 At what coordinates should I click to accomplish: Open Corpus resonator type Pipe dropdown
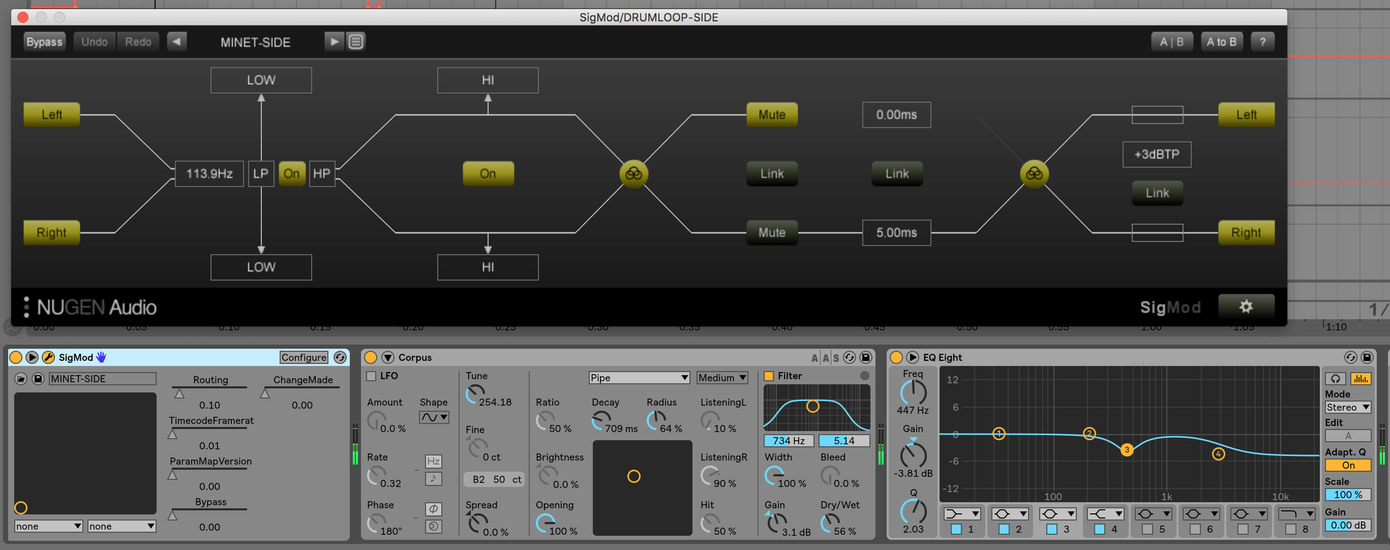[x=639, y=378]
